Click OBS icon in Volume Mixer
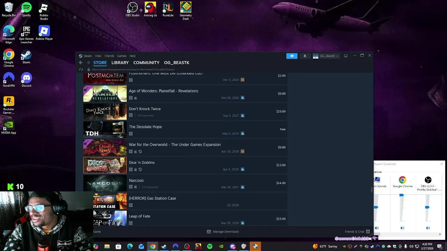The height and width of the screenshot is (251, 447). (x=428, y=180)
